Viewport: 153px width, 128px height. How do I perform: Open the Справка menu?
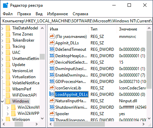[80, 14]
